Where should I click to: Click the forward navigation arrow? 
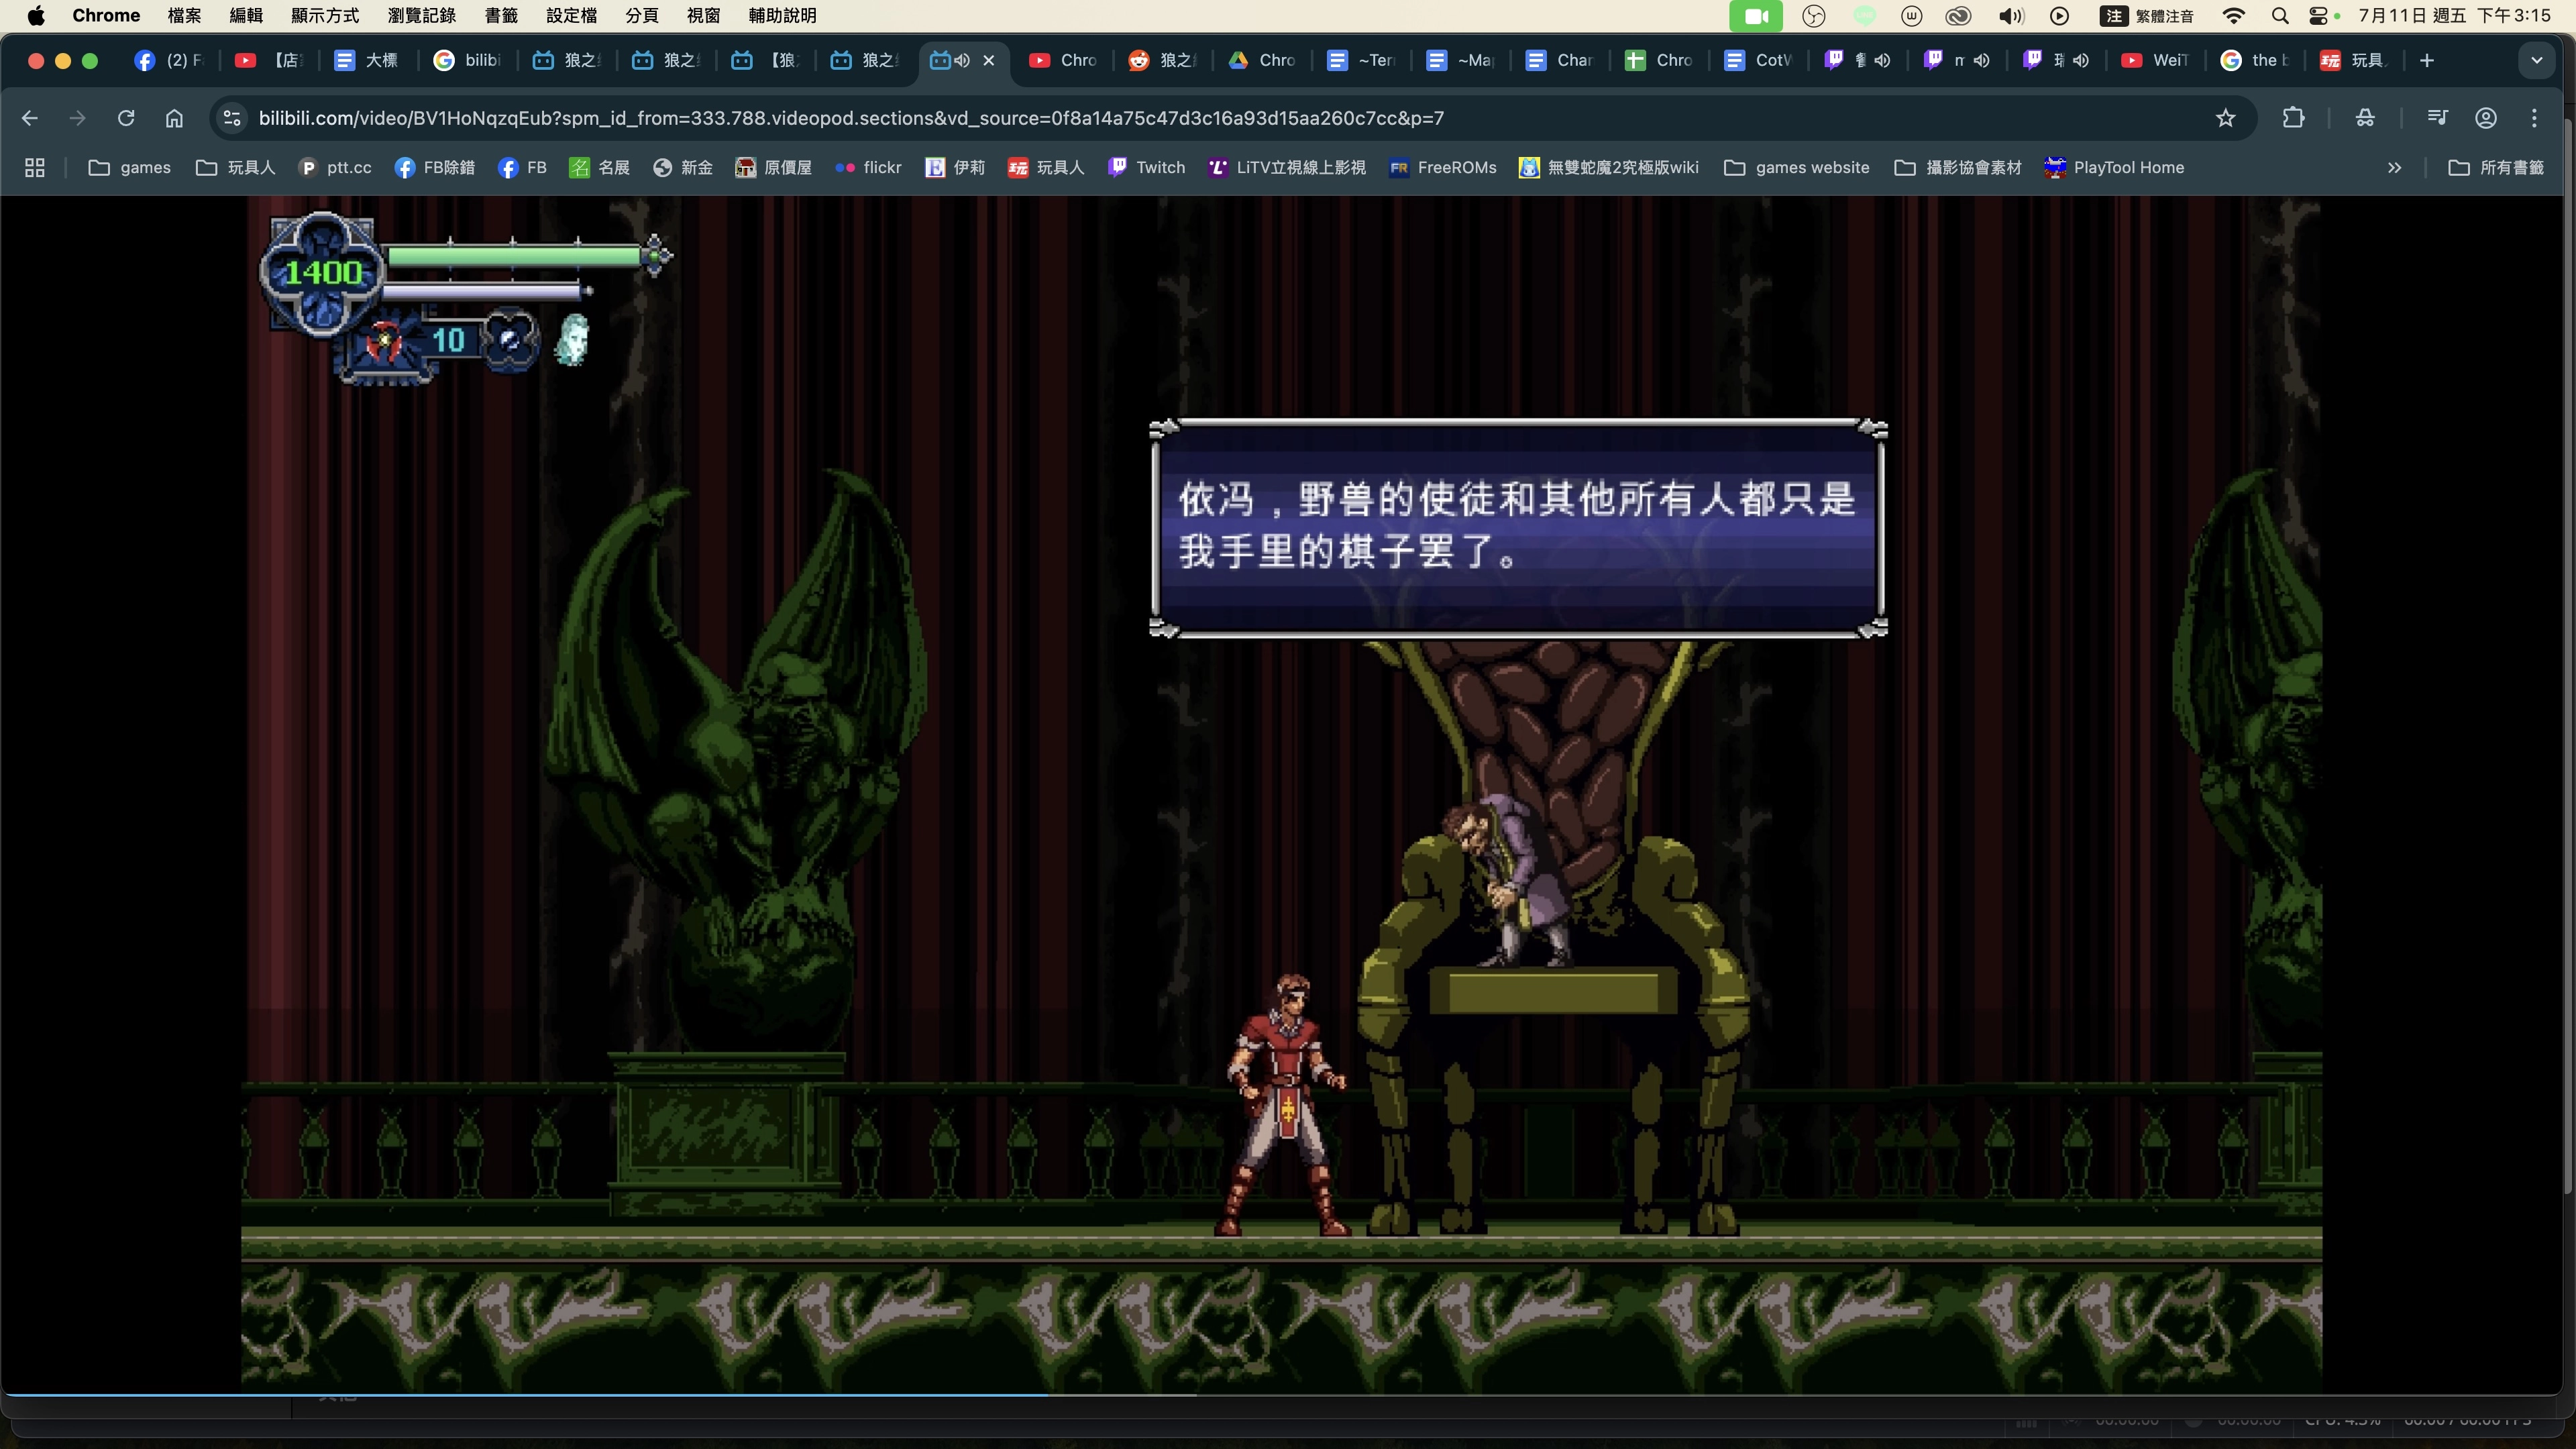coord(77,118)
